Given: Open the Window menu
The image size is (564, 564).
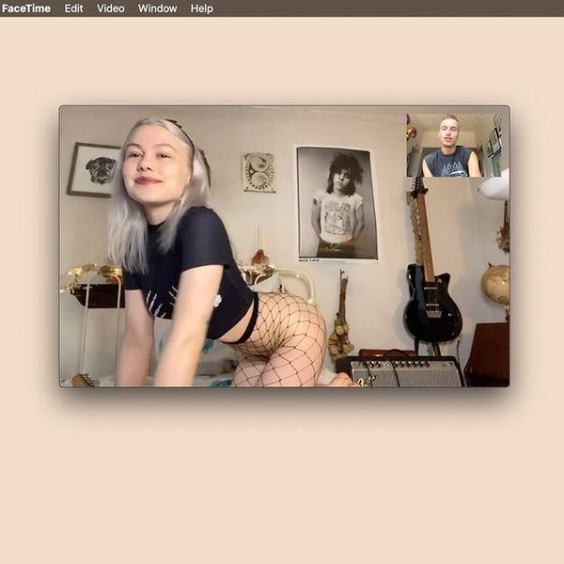Looking at the screenshot, I should point(158,8).
